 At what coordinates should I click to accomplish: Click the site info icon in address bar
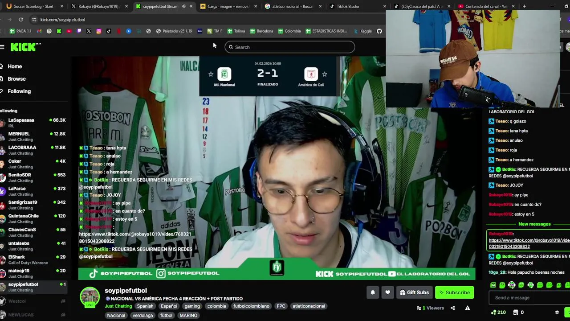point(34,20)
